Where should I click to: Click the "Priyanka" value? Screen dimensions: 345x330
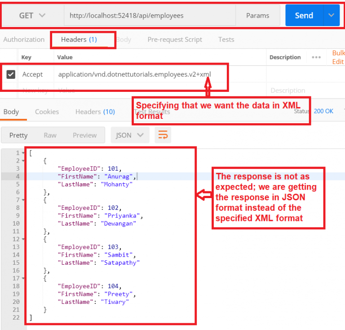[122, 216]
